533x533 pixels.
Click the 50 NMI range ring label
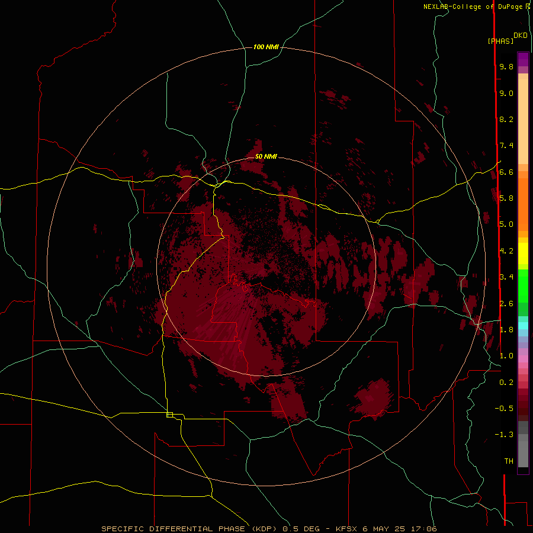pos(266,156)
